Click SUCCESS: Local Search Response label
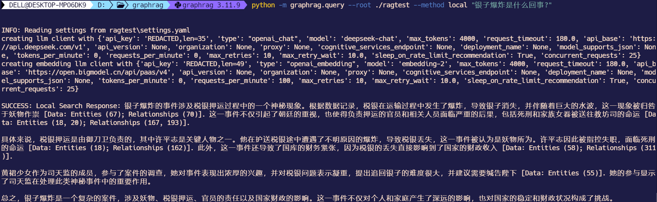Screen dimensions: 657x202 61,106
